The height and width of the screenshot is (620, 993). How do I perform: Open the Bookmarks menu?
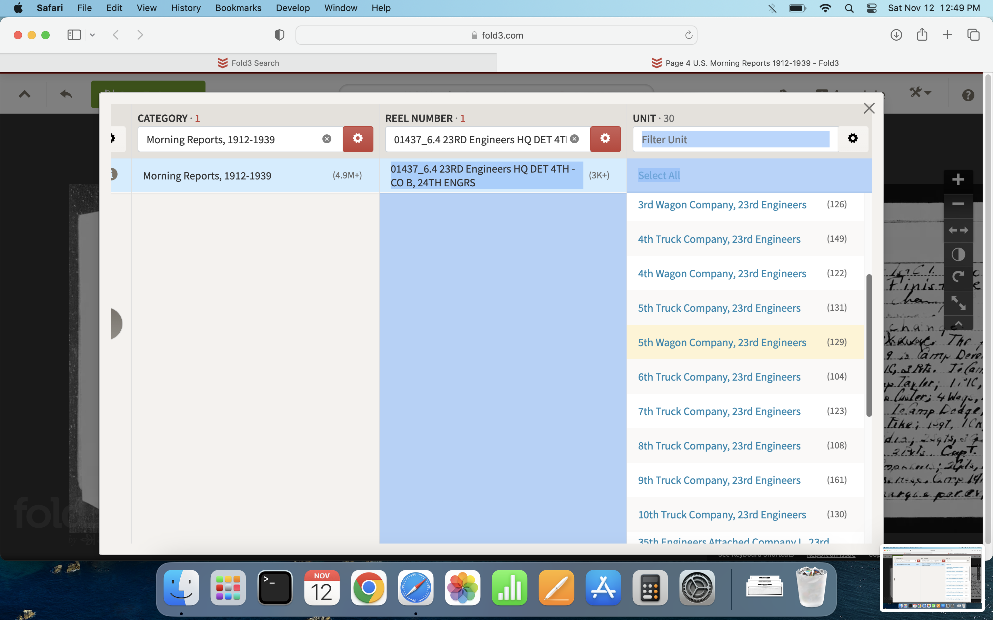[238, 8]
